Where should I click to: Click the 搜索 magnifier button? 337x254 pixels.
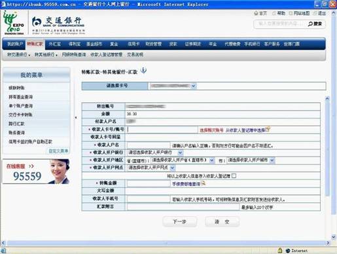coord(315,24)
